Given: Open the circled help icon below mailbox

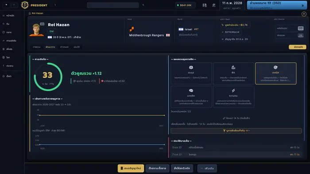Looking at the screenshot, I should tap(304, 14).
